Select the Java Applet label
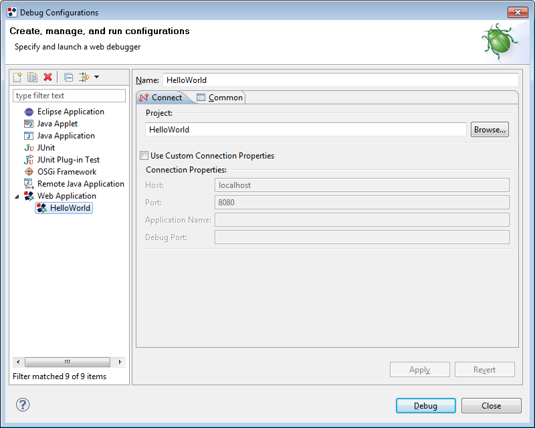This screenshot has width=535, height=428. [58, 124]
